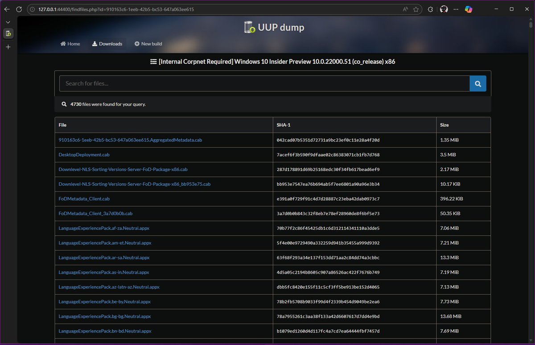Select SHA-1 hash 7acef6f3b590f9dfaae02c86383071cb1fb7d768
This screenshot has width=535, height=345.
328,154
